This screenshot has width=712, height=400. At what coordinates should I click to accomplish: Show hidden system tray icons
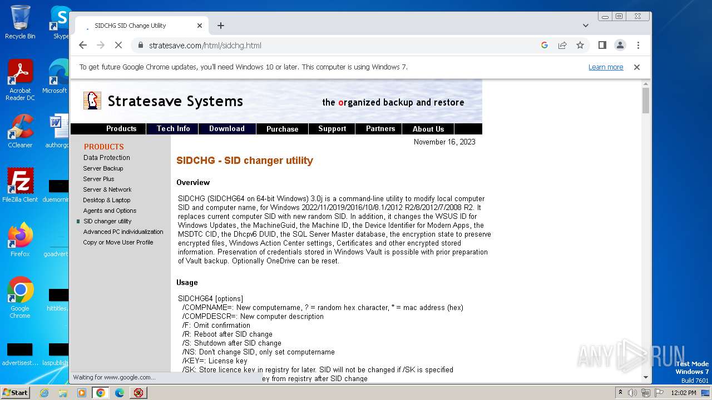621,393
